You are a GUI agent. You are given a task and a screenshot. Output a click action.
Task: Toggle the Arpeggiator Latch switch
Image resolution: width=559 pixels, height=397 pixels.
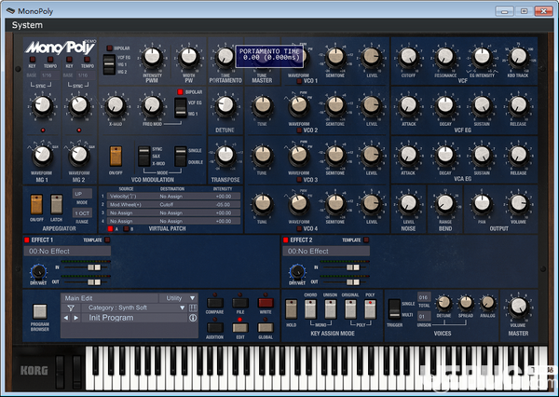56,204
